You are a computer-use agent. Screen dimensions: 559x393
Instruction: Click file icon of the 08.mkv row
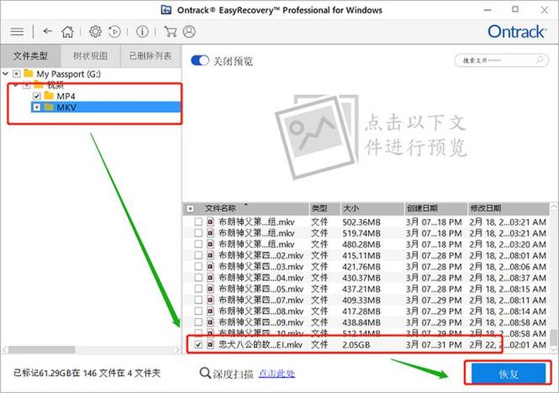click(210, 311)
